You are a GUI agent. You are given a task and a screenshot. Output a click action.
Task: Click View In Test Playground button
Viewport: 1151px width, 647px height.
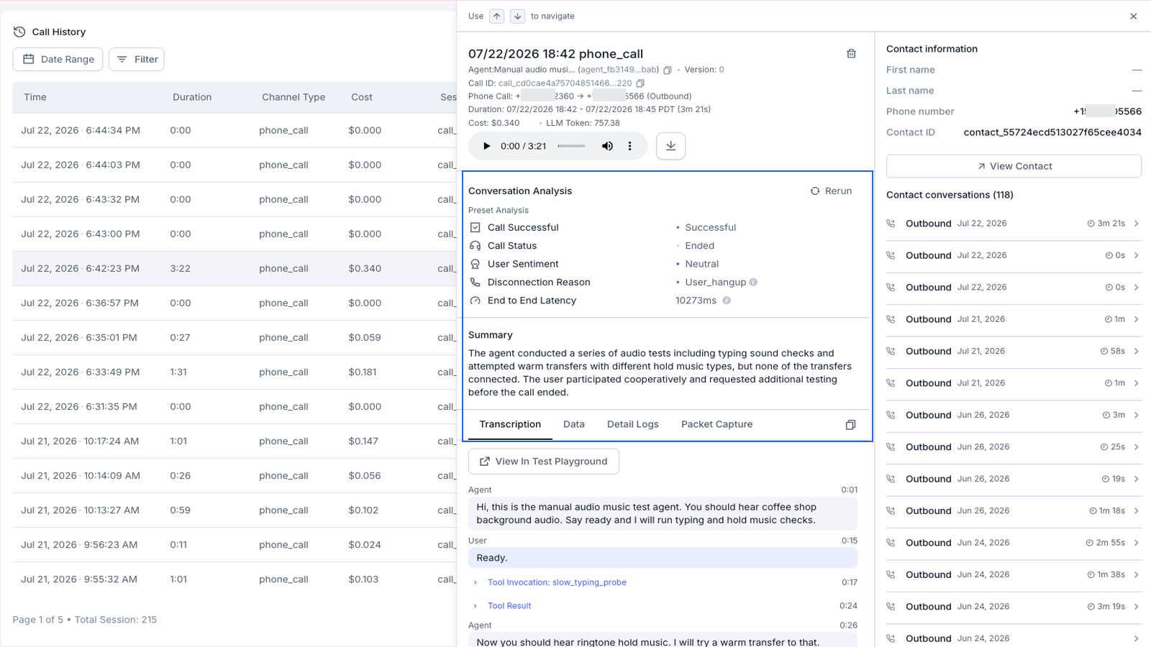click(x=544, y=462)
